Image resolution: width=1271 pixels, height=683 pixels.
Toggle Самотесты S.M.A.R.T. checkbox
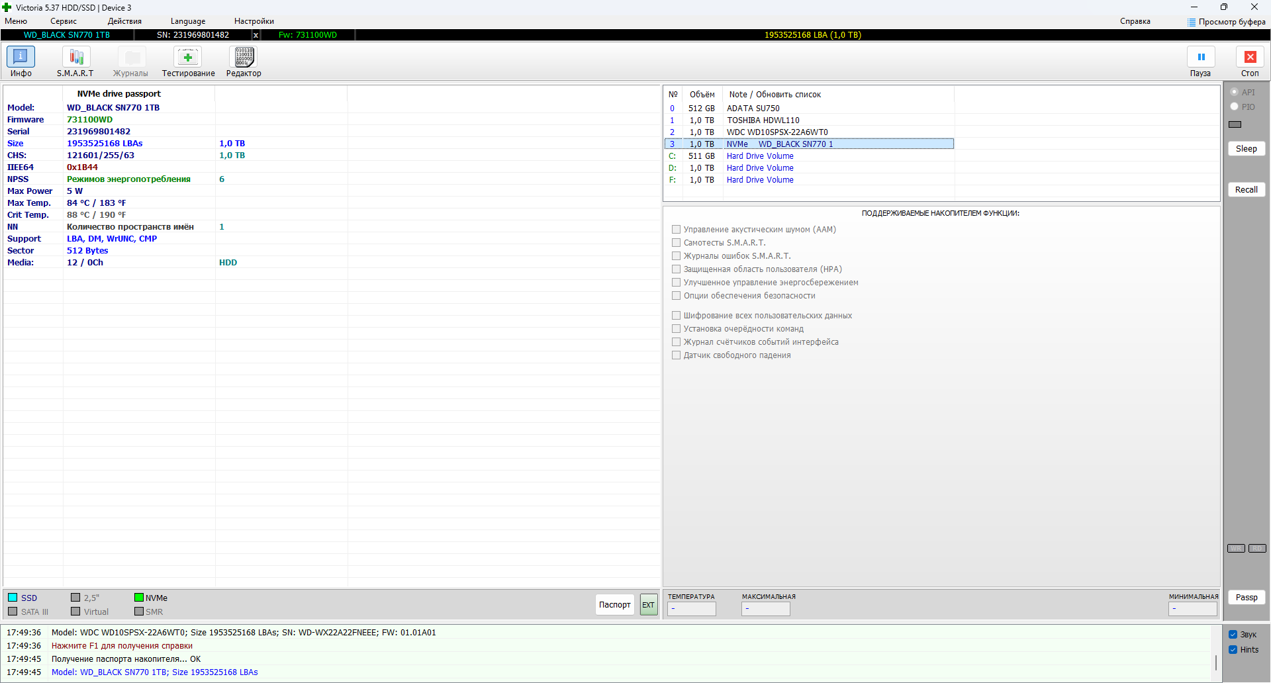point(677,243)
